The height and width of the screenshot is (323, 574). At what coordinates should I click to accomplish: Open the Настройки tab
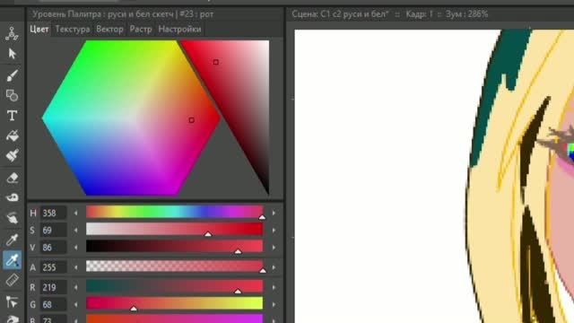(x=179, y=29)
